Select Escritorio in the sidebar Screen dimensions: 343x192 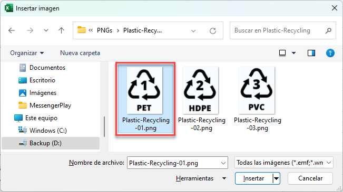[43, 80]
